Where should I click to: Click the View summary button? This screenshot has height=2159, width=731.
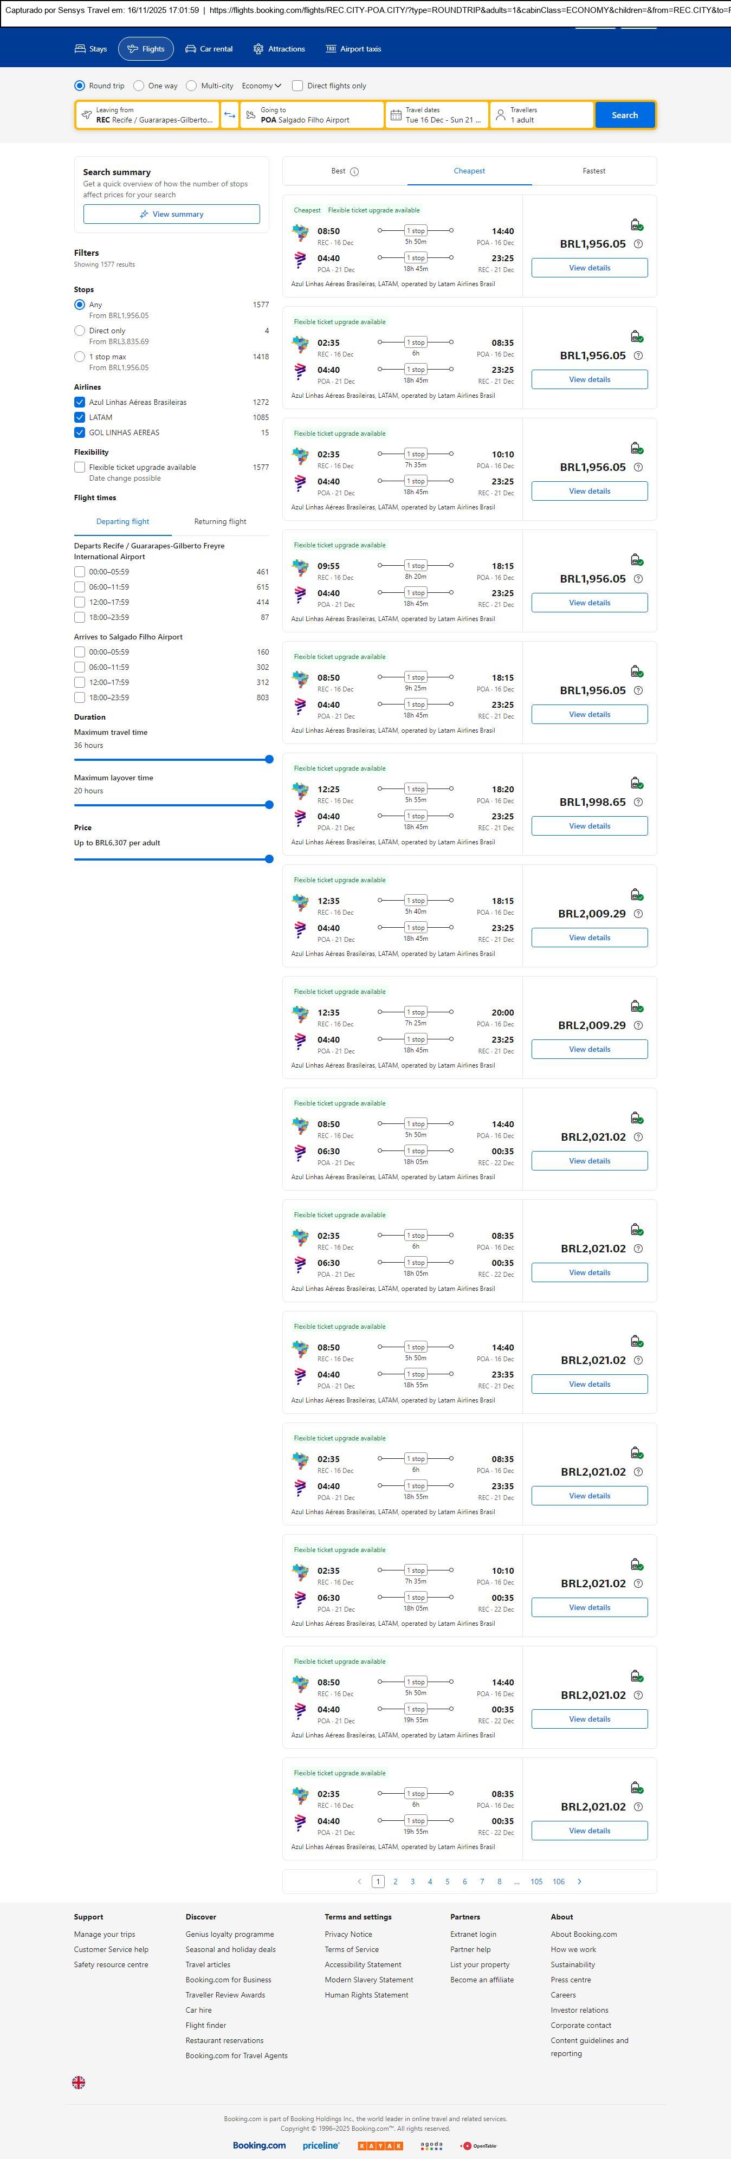(x=171, y=215)
